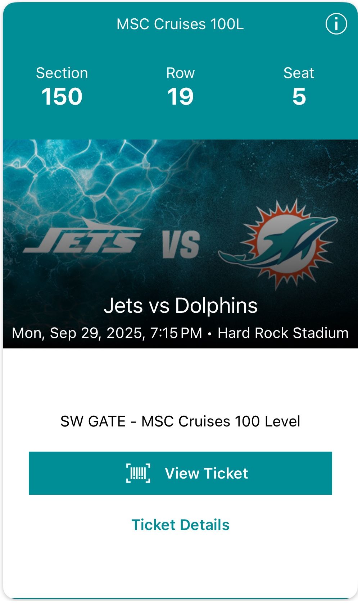
Task: Click the Seat label
Action: point(299,73)
